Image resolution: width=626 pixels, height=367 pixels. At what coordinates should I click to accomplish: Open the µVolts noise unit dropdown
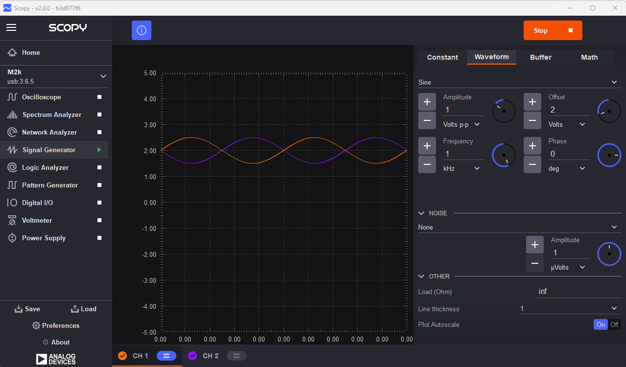pos(569,267)
